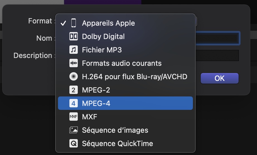Click the MPEG-4 number icon

click(x=74, y=103)
